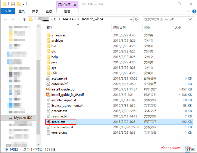Select the trademarks.txt file name
The width and height of the screenshot is (197, 153).
pos(62,127)
